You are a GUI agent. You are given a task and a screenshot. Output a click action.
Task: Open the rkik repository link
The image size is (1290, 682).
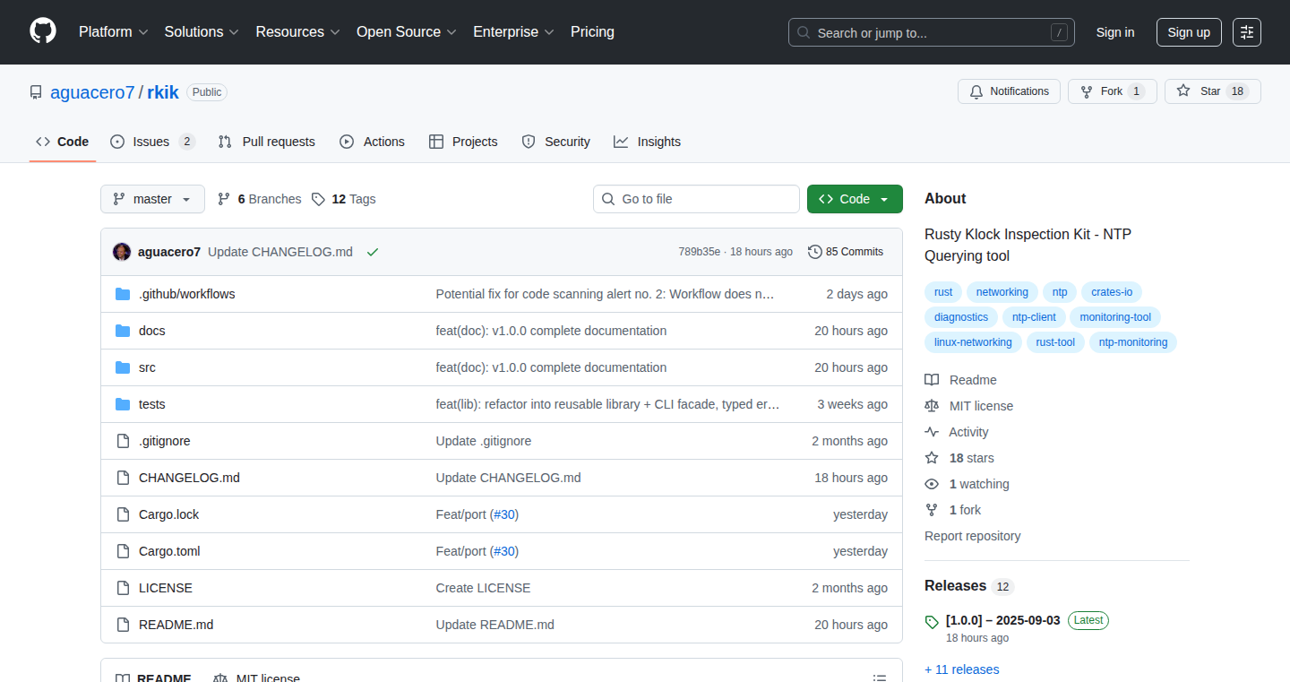point(163,92)
